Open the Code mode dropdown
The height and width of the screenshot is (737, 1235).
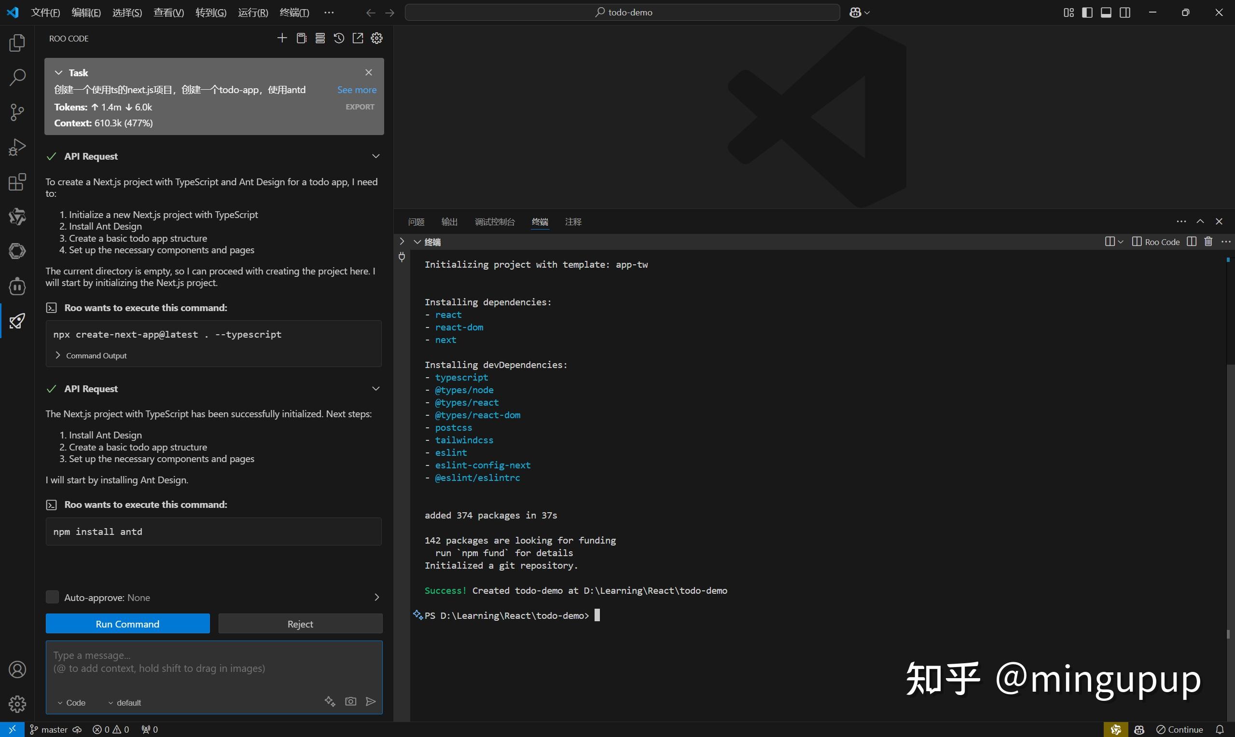coord(71,703)
